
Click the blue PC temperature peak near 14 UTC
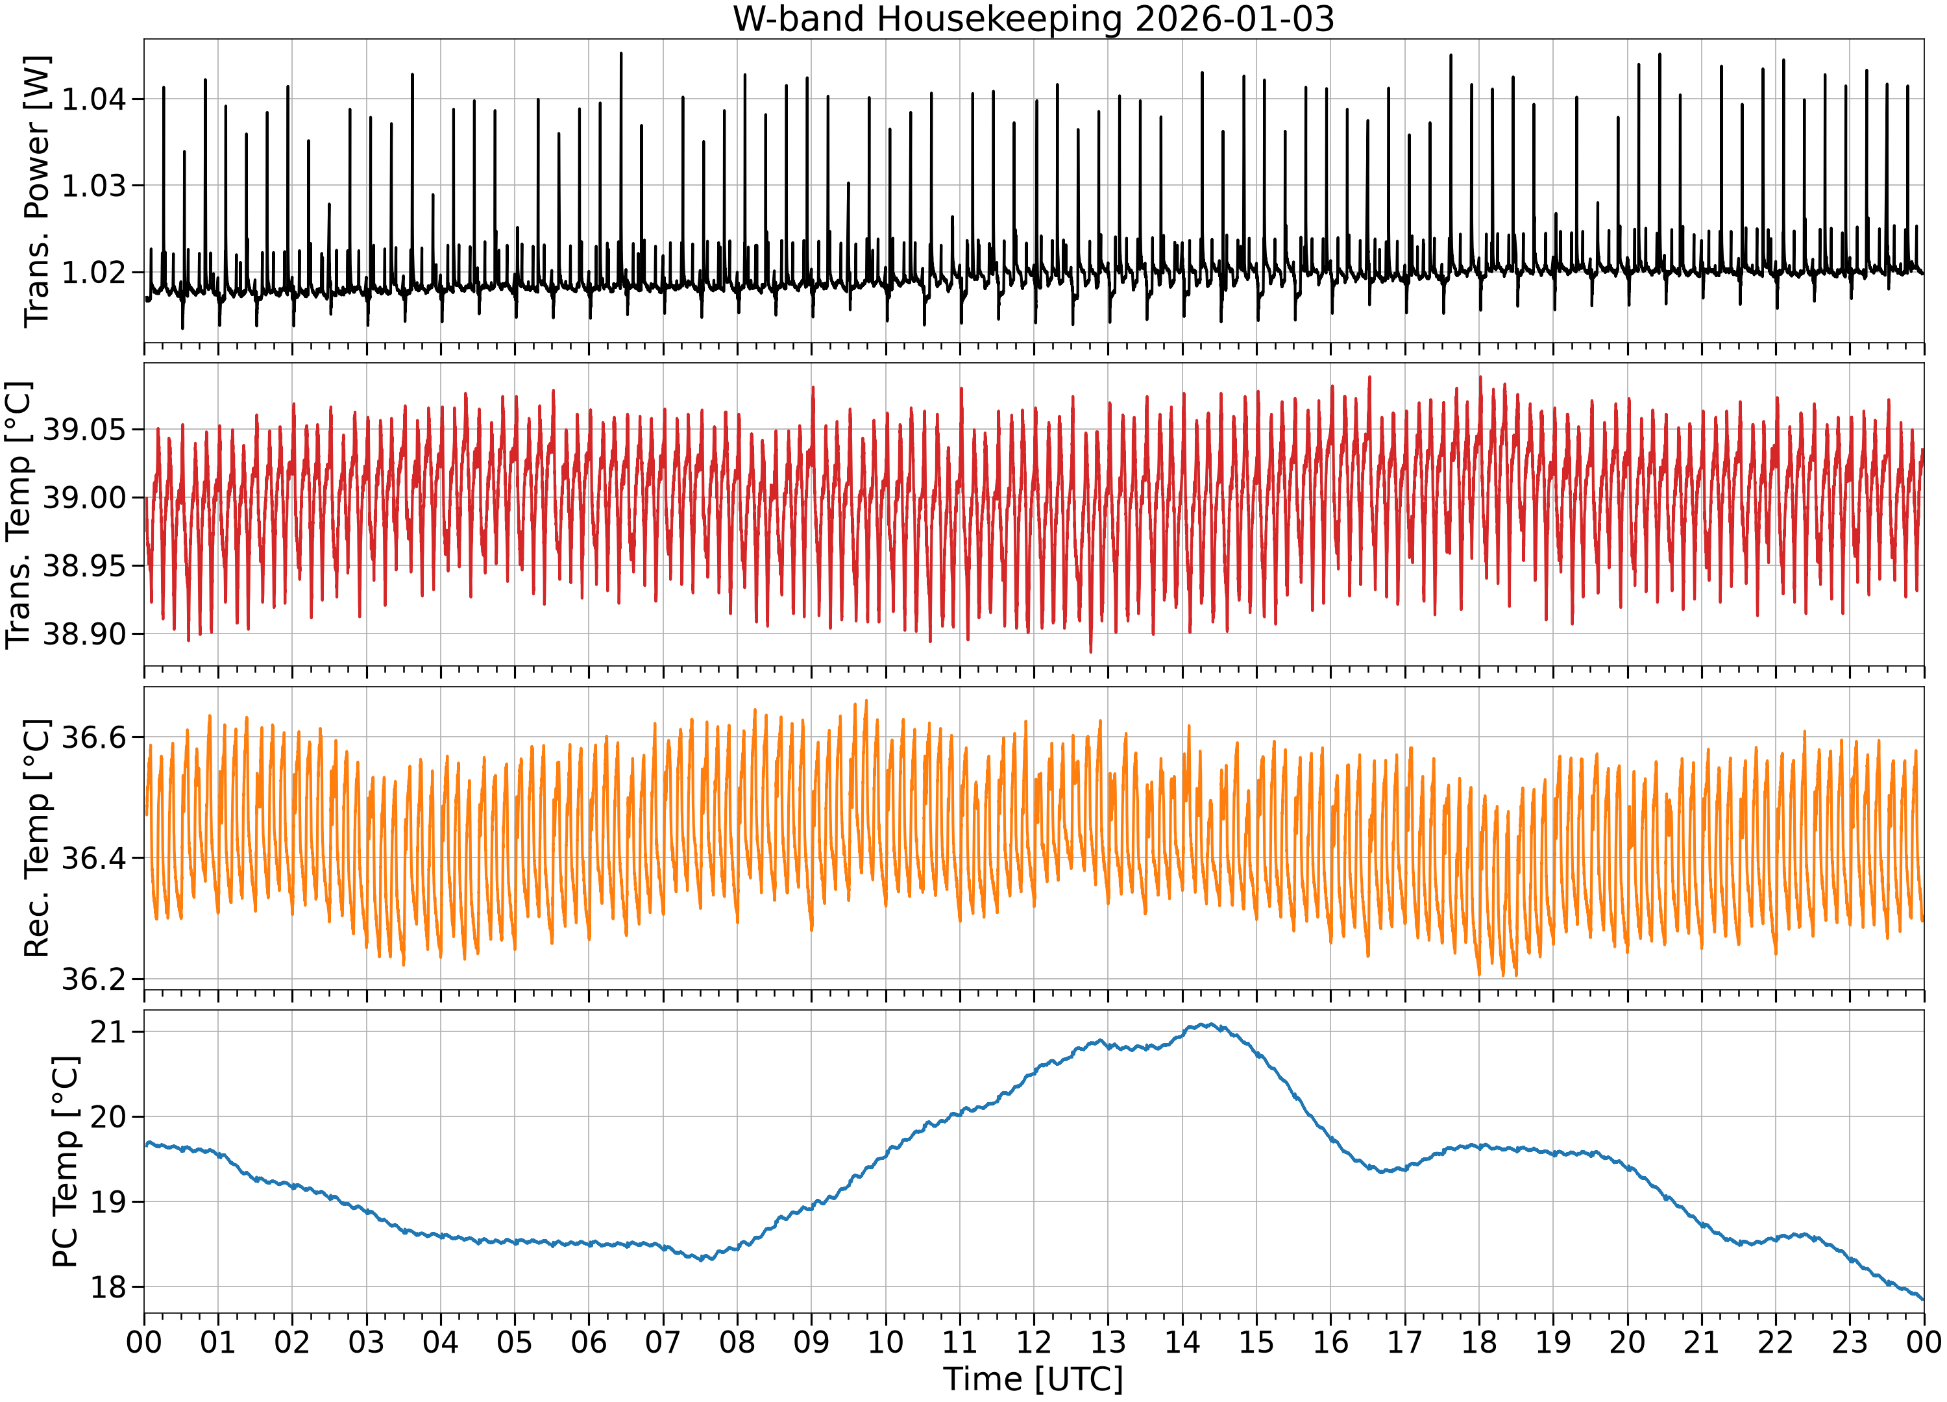(x=1206, y=1025)
